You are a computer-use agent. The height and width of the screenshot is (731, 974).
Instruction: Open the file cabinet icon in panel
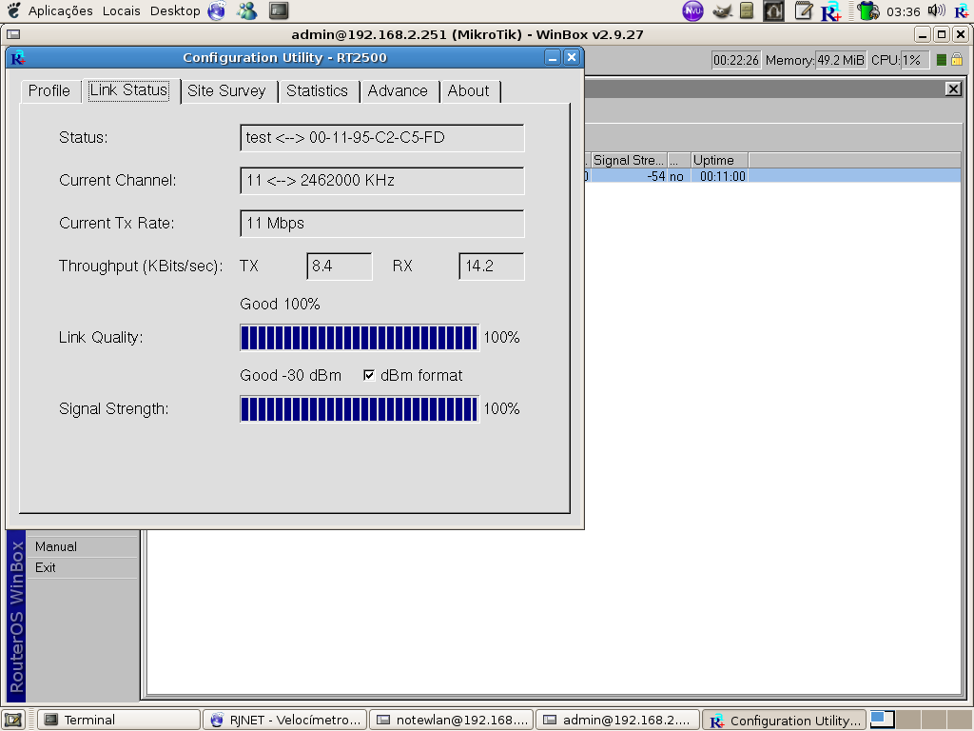click(x=747, y=10)
